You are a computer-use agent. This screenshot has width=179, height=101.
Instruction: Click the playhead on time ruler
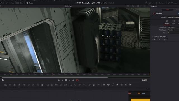[x=53, y=74]
